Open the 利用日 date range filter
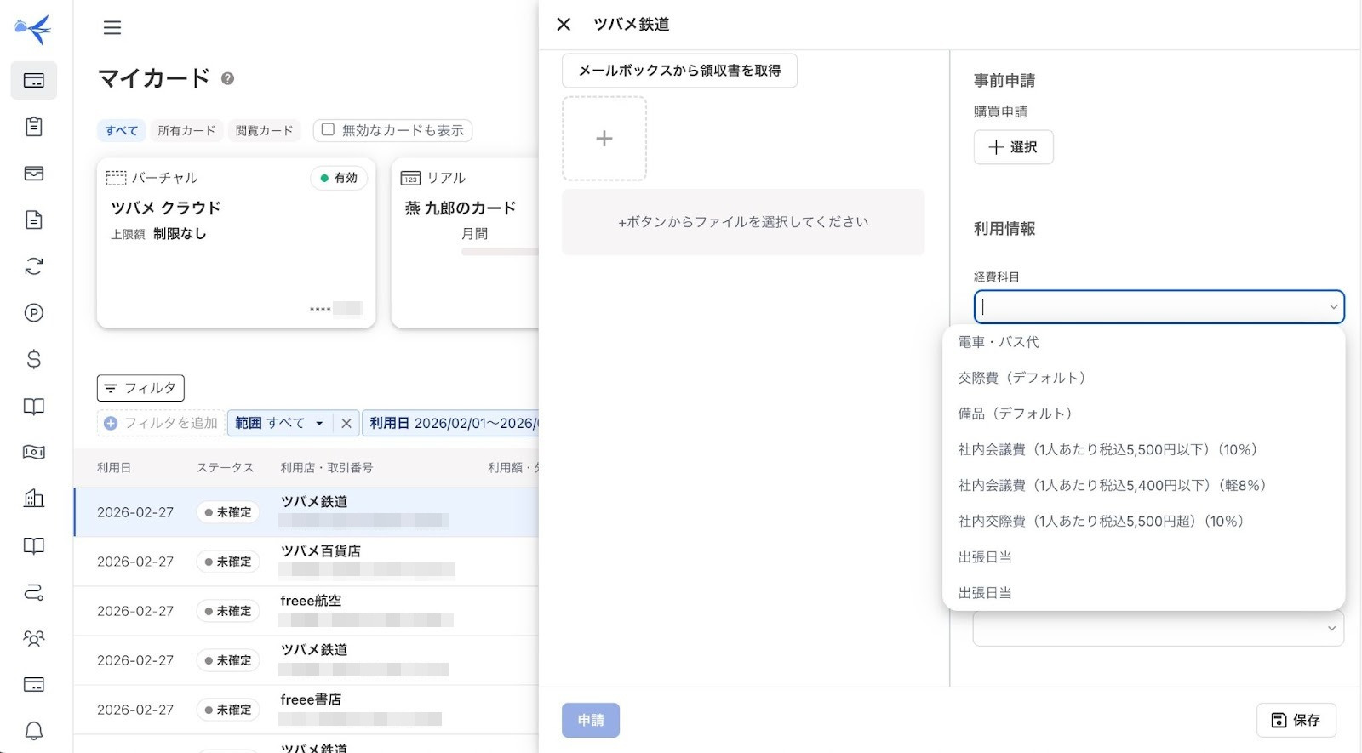This screenshot has height=753, width=1362. 451,423
